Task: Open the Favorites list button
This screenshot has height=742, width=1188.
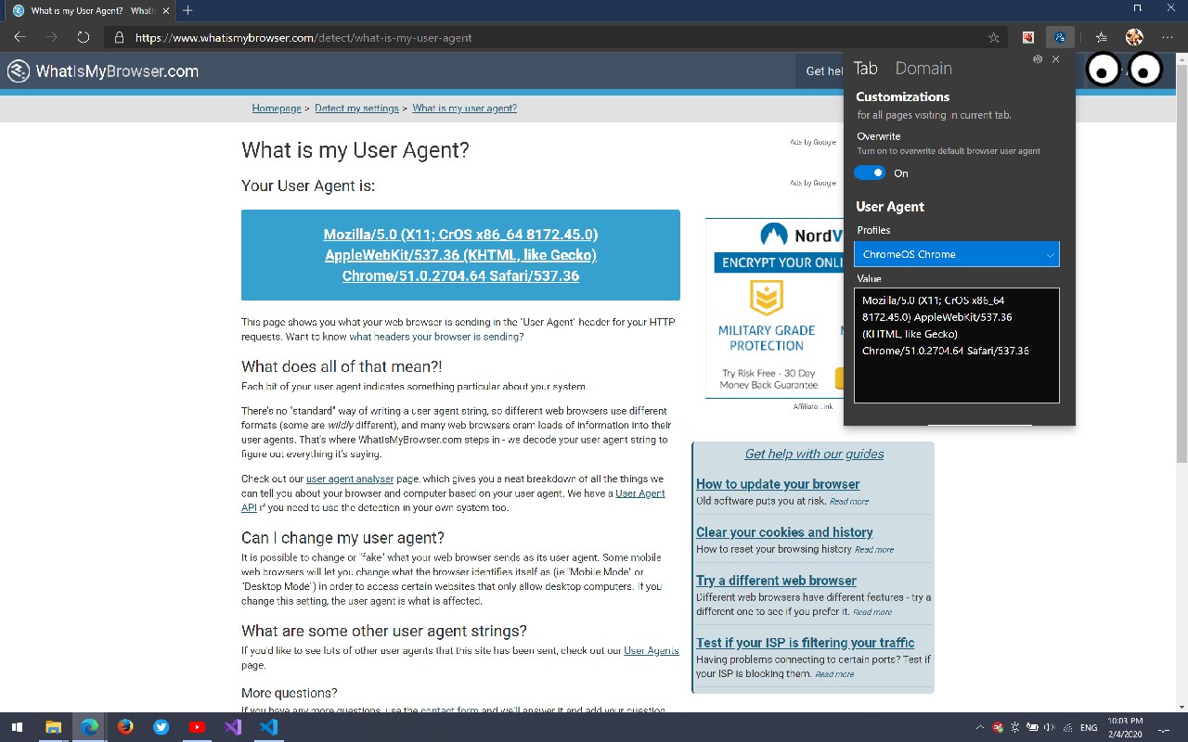Action: click(1102, 38)
